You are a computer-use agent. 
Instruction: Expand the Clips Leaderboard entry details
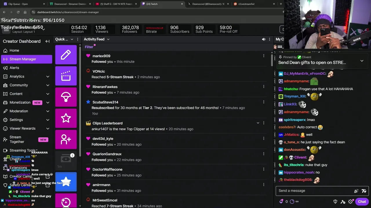coord(258,123)
